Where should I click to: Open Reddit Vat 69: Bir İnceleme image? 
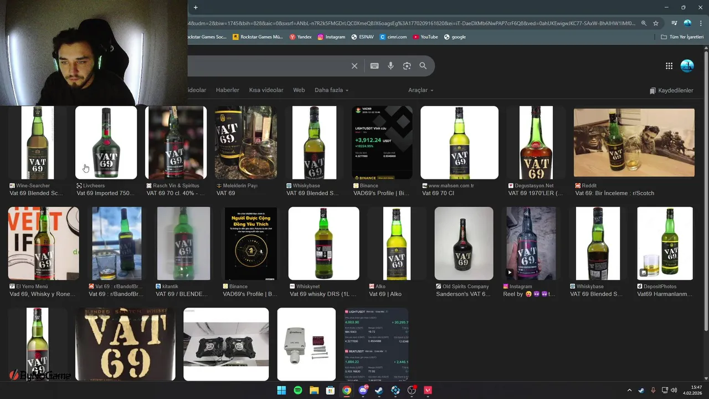pyautogui.click(x=634, y=142)
